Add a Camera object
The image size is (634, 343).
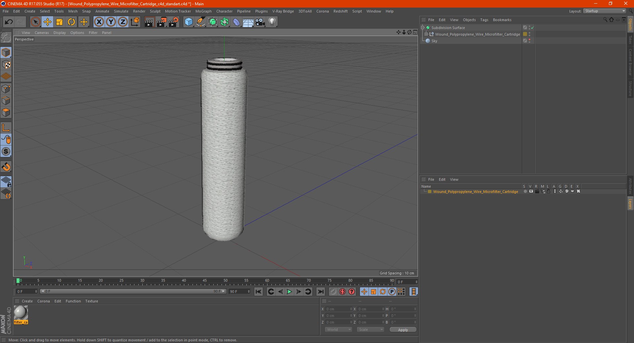pos(260,22)
